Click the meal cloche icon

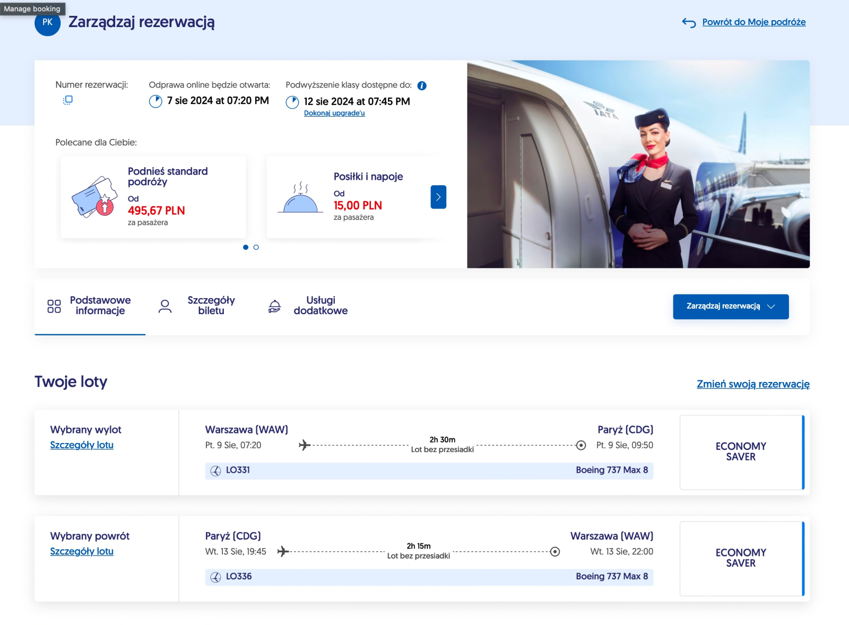click(x=300, y=197)
